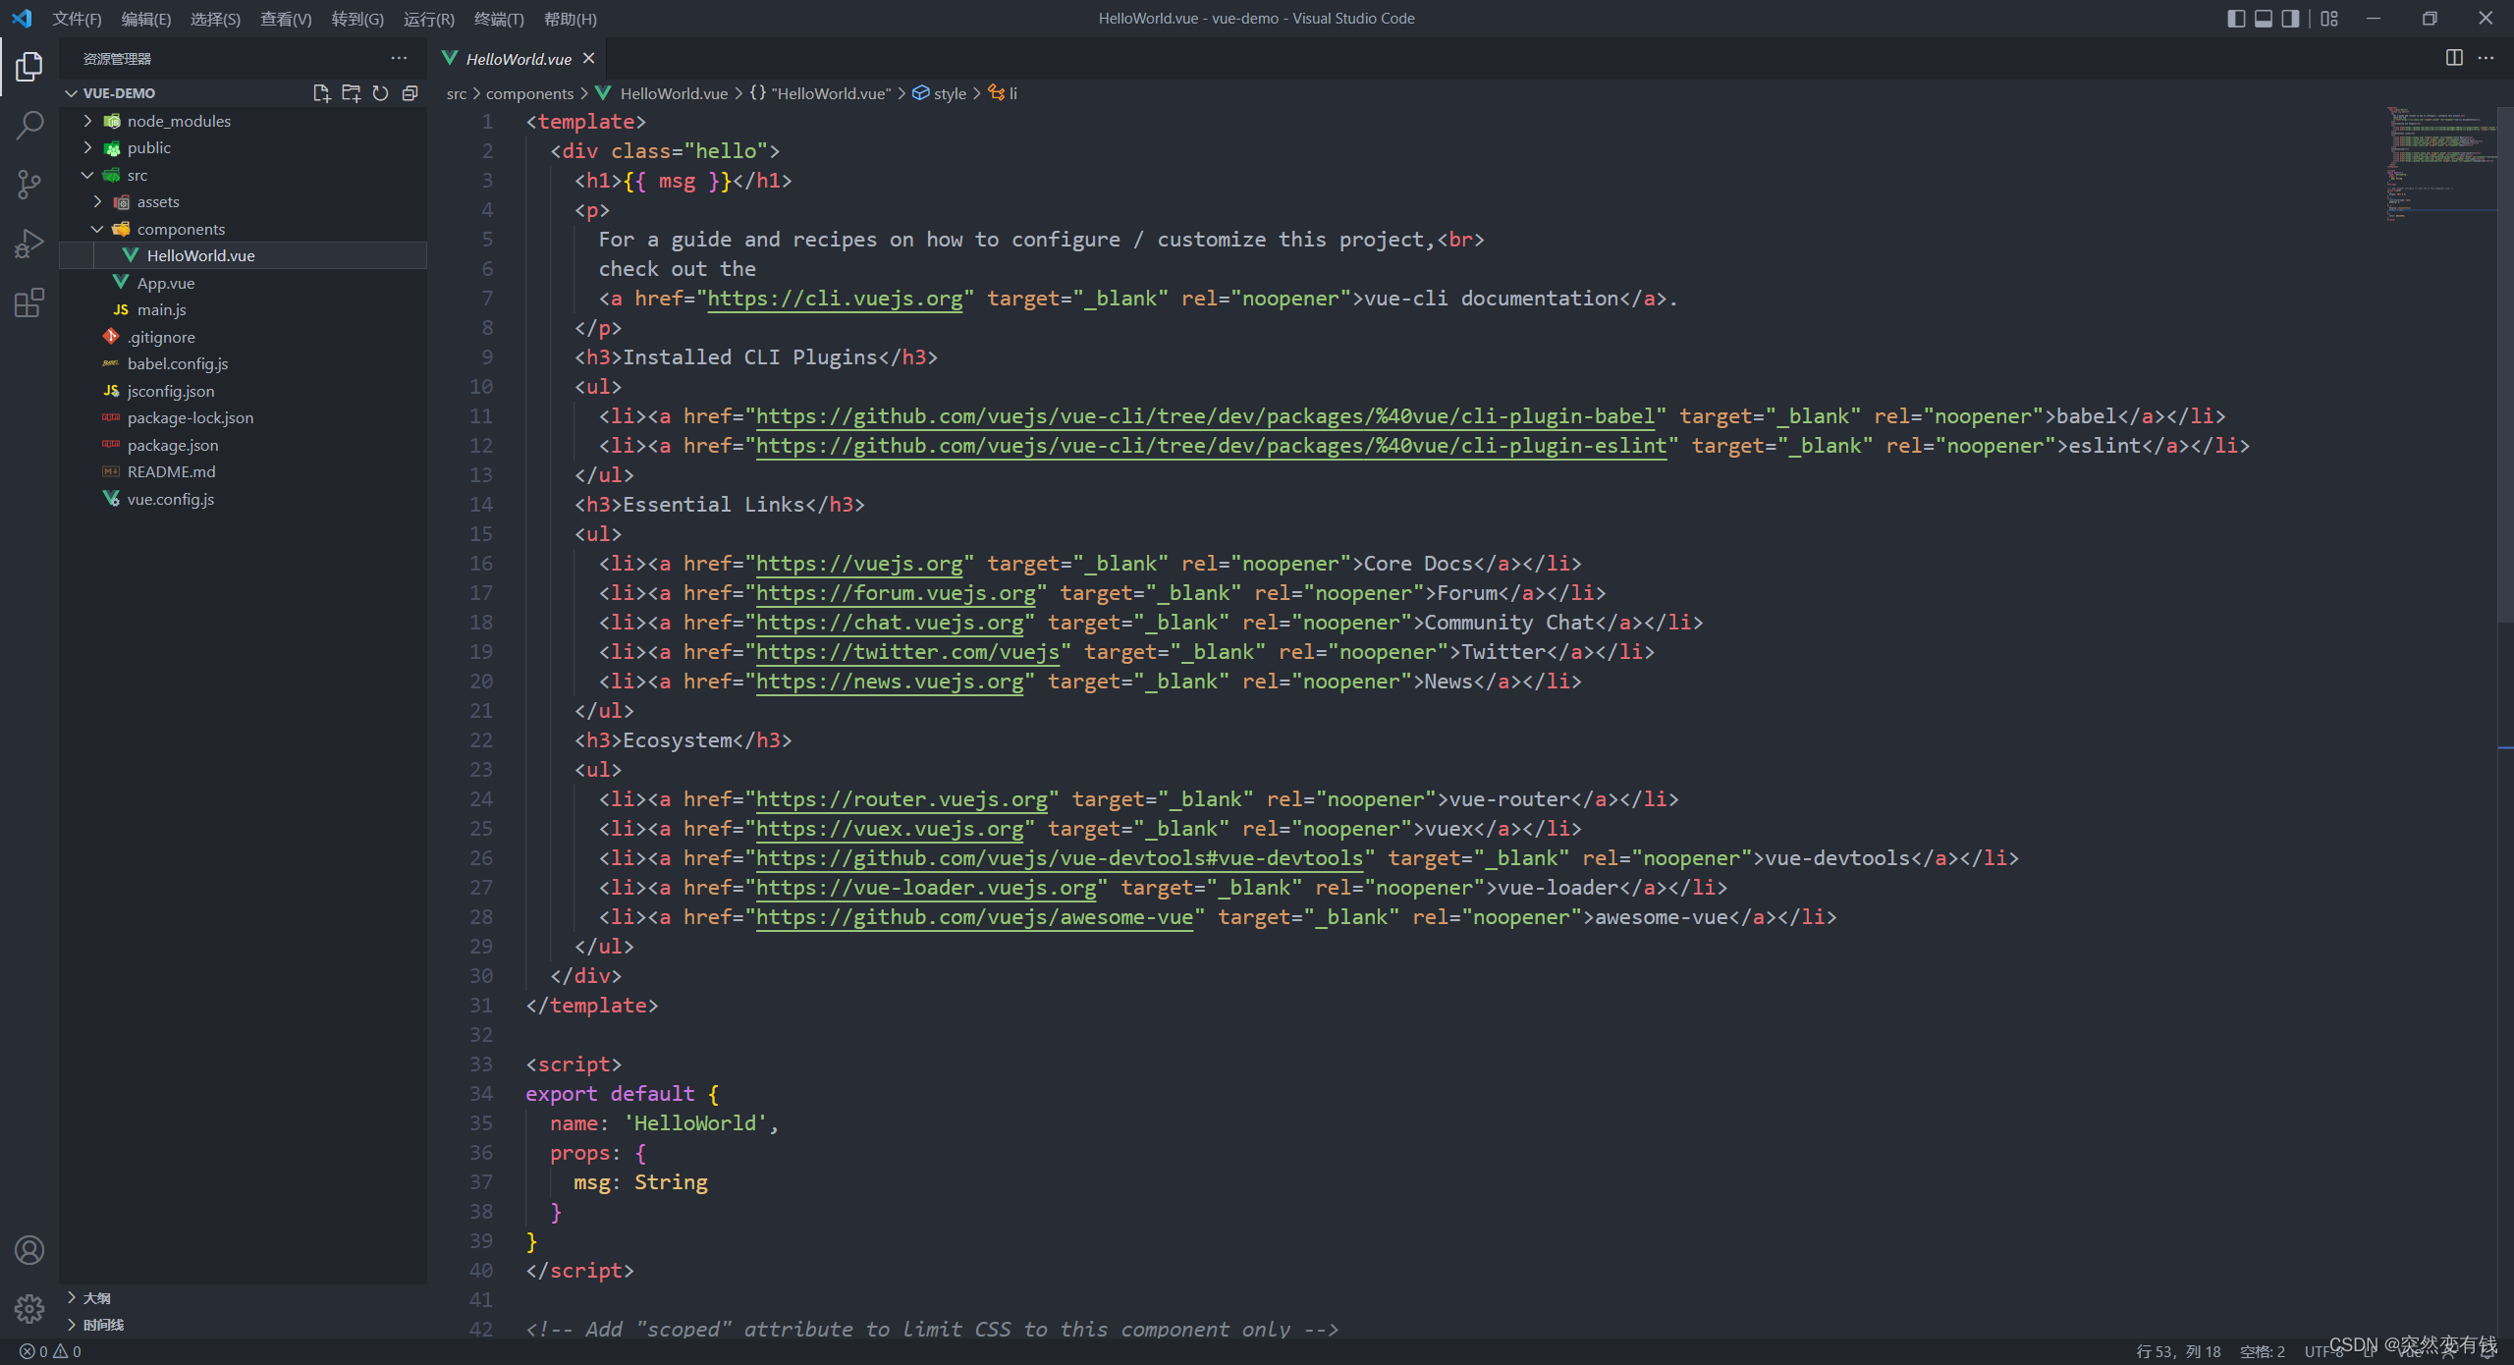Open the Accounts menu icon
This screenshot has height=1365, width=2514.
(29, 1250)
